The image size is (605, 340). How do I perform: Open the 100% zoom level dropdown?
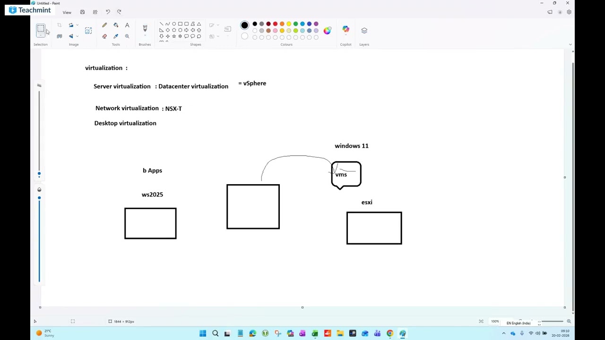pyautogui.click(x=495, y=322)
